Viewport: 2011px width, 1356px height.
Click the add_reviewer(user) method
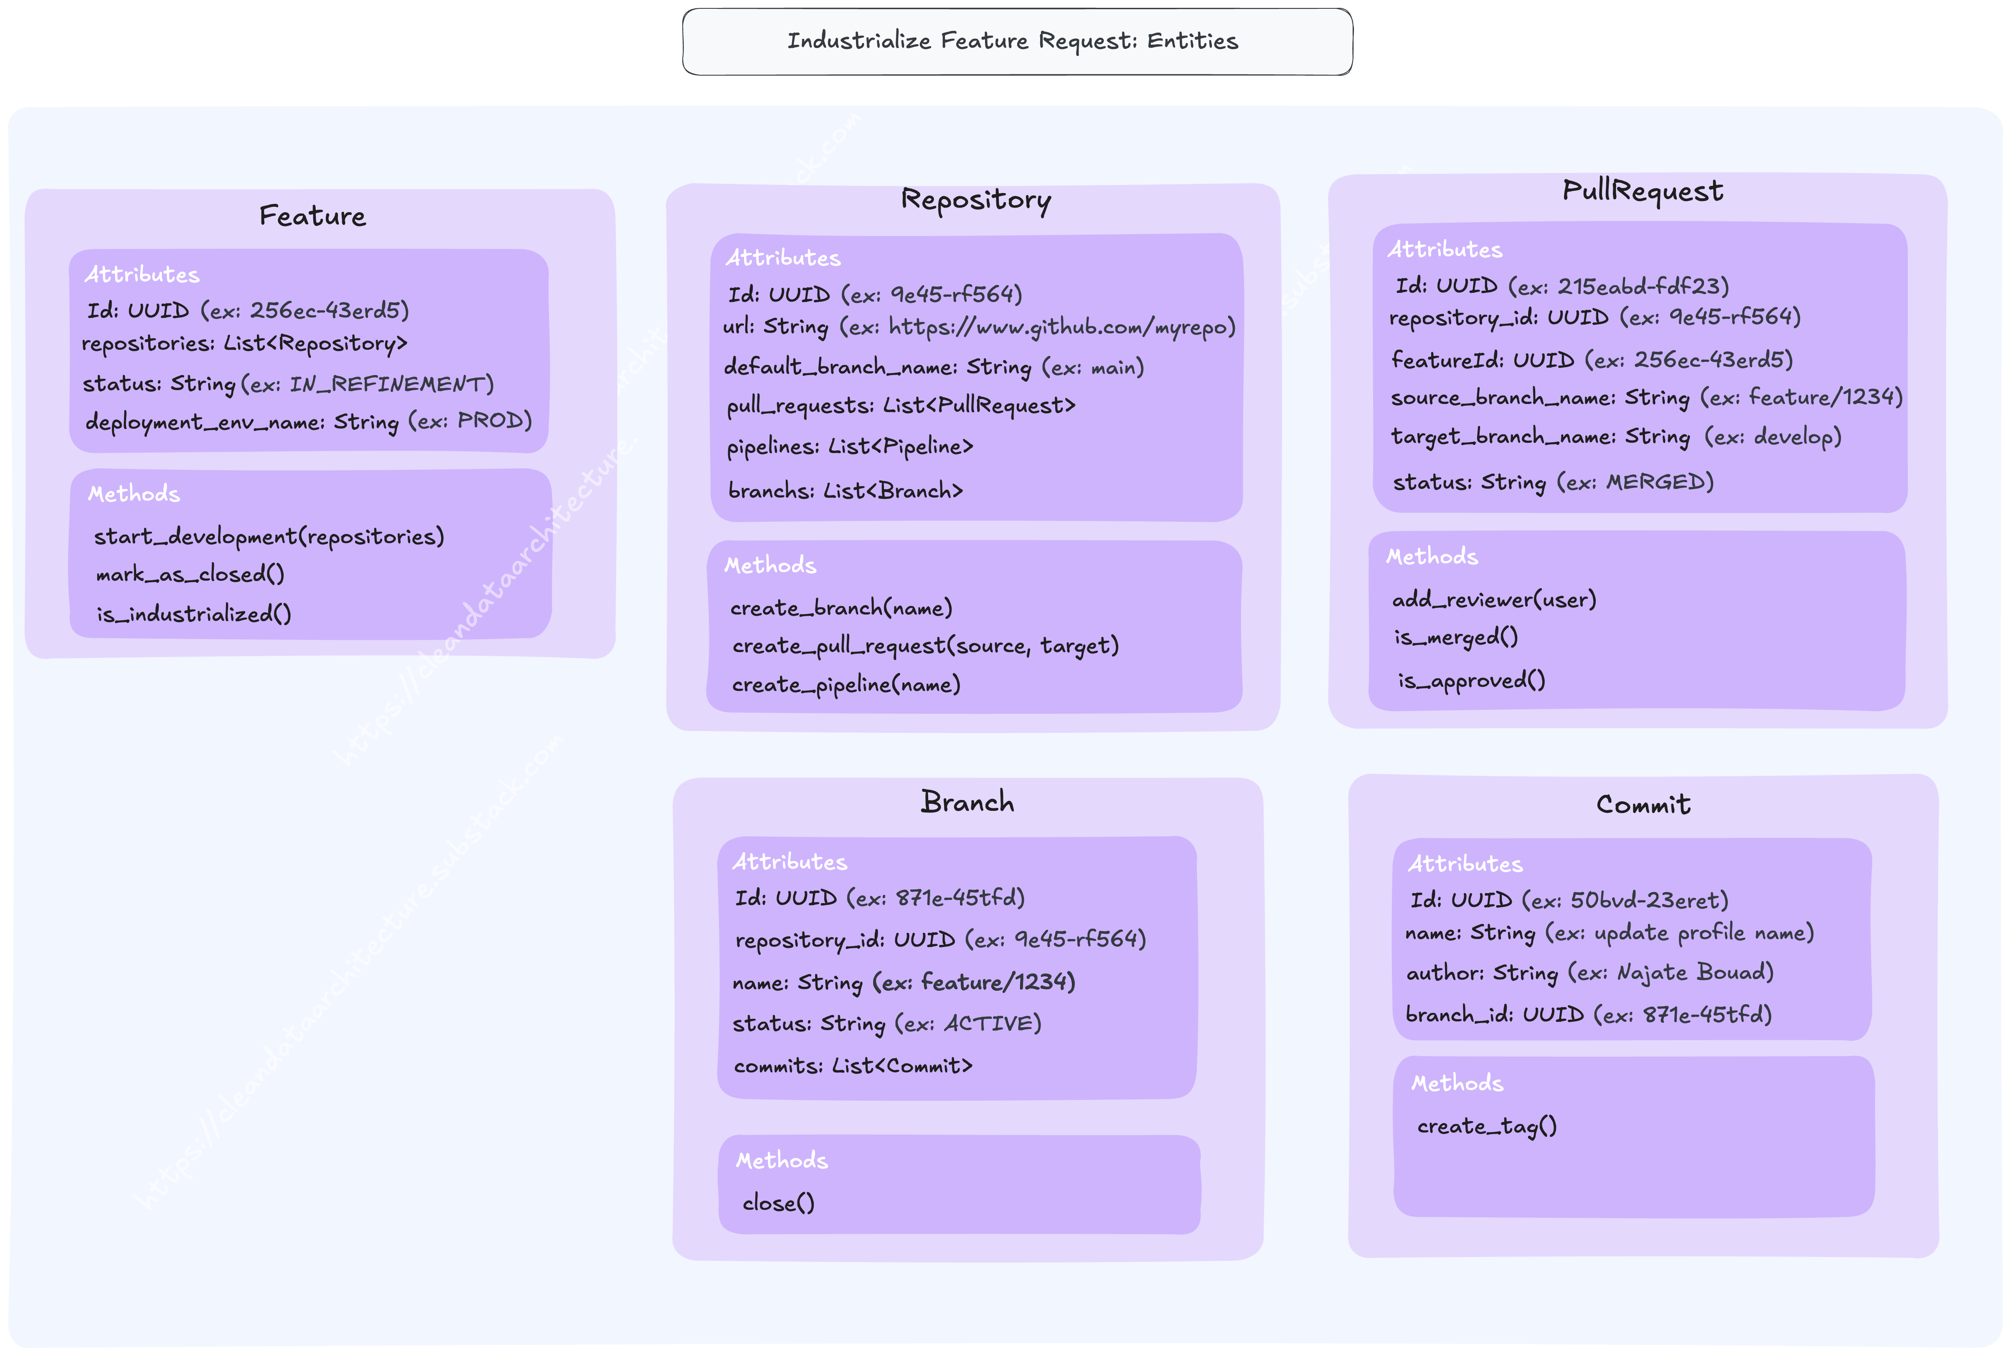1493,600
